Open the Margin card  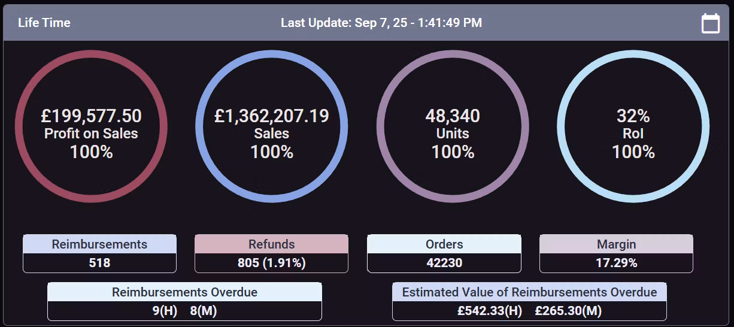616,244
